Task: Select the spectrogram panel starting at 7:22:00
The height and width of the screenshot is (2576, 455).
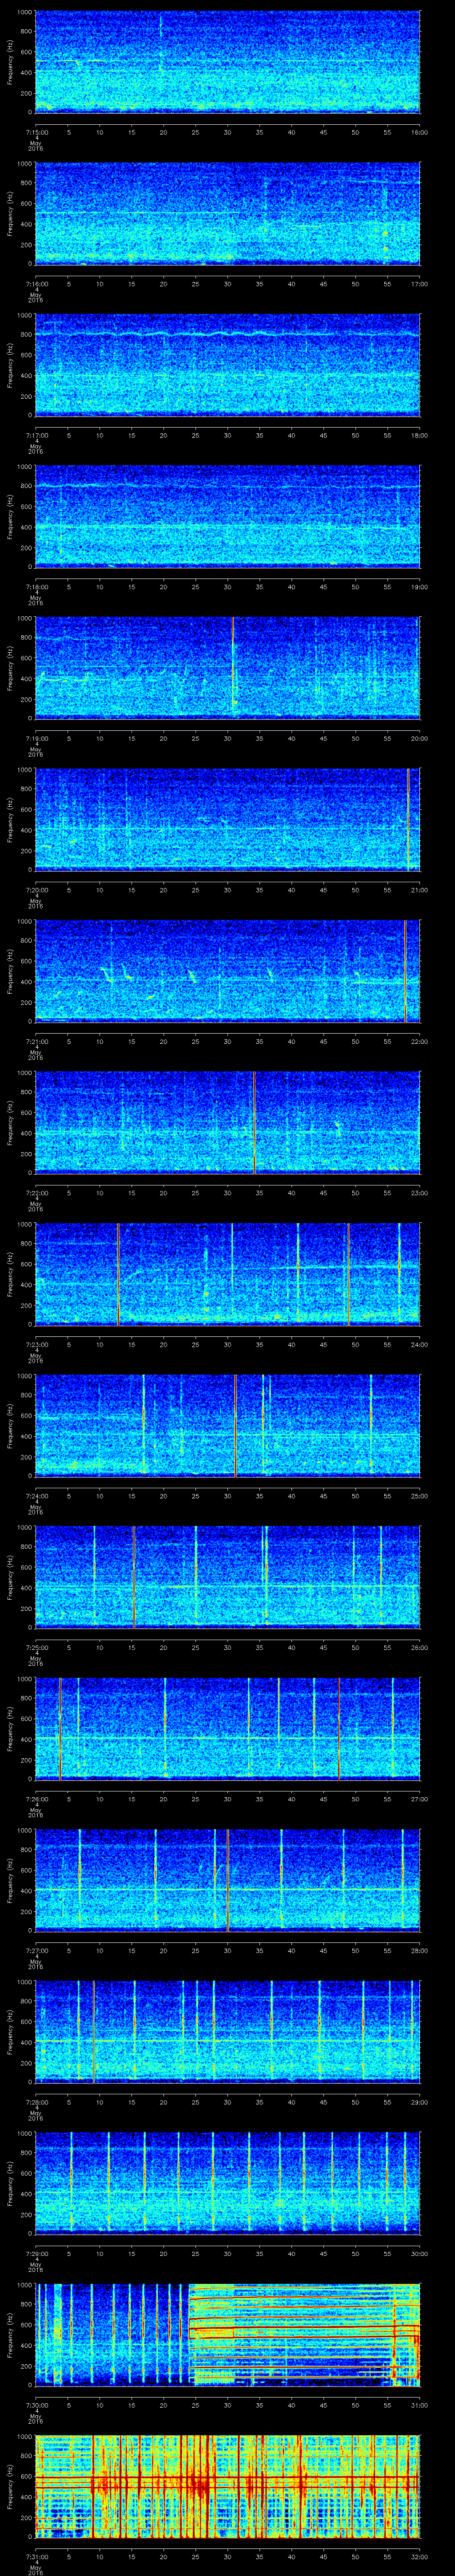Action: pyautogui.click(x=228, y=1122)
